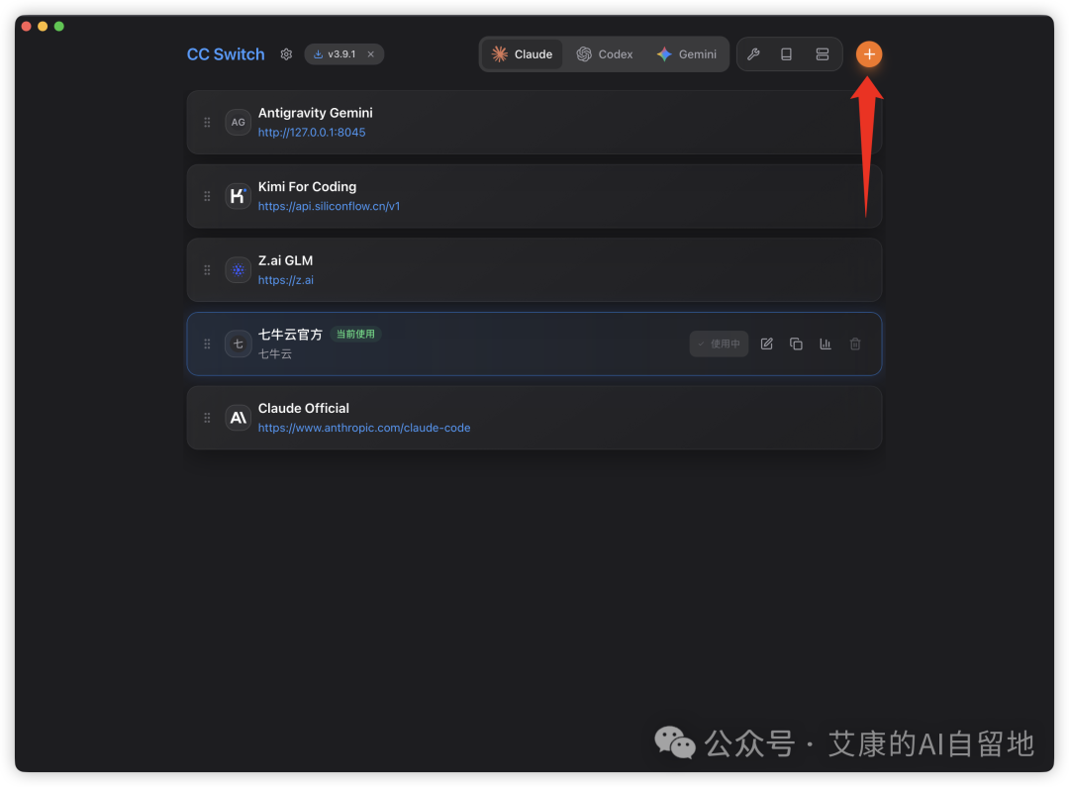Image resolution: width=1069 pixels, height=787 pixels.
Task: Open the book prompts icon
Action: (x=786, y=54)
